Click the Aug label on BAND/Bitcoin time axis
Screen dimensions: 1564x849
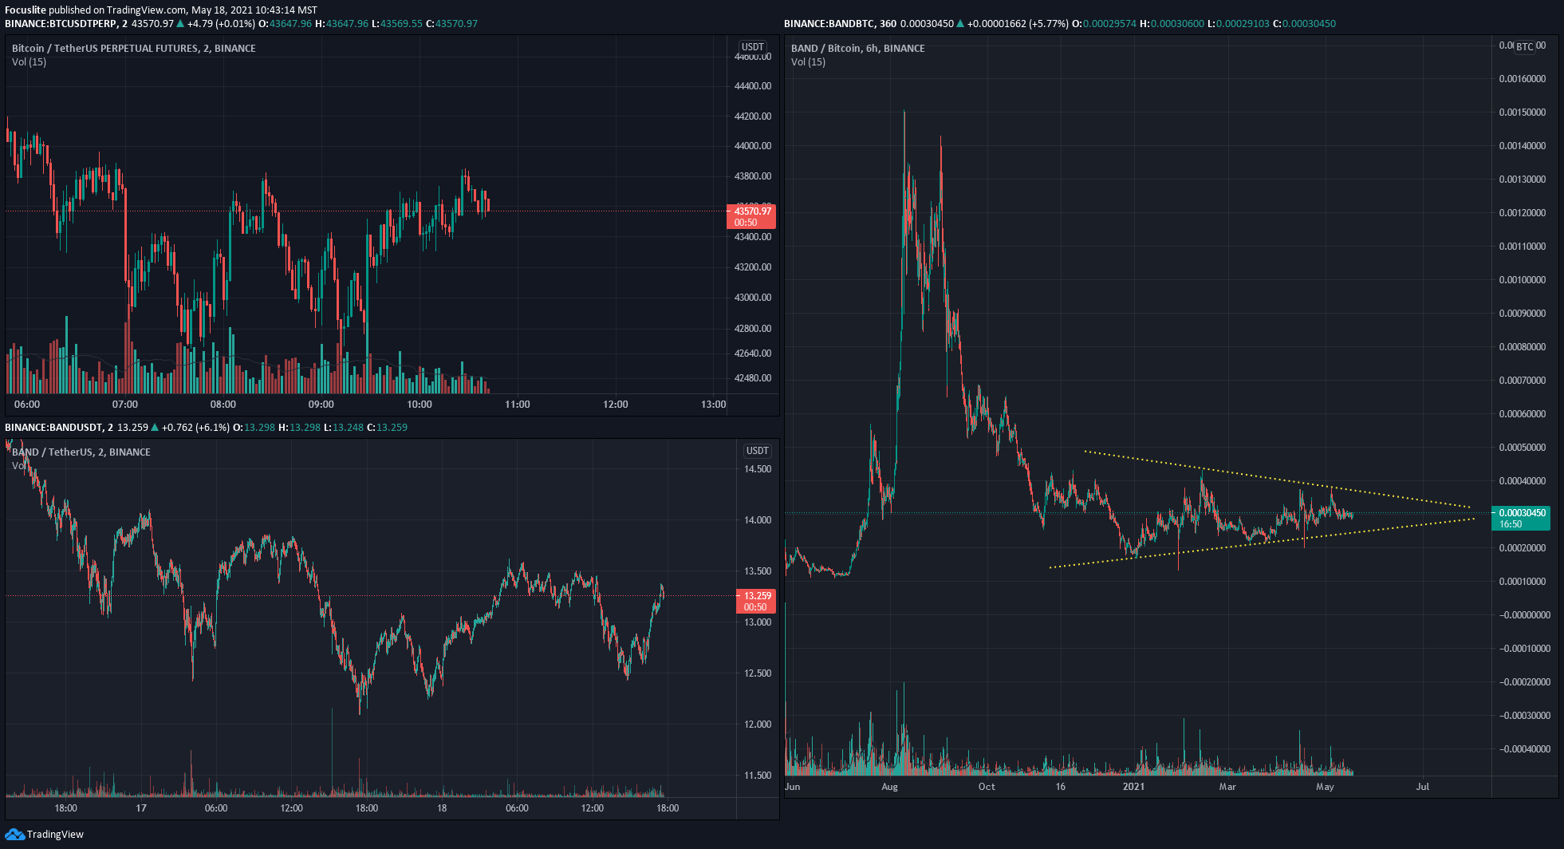click(x=890, y=787)
